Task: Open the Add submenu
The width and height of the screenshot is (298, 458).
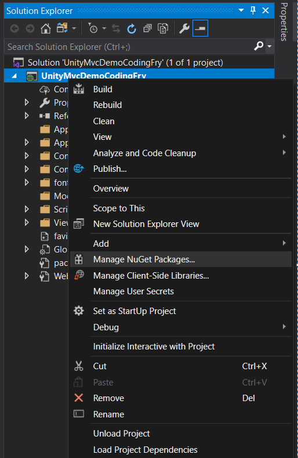Action: click(181, 243)
